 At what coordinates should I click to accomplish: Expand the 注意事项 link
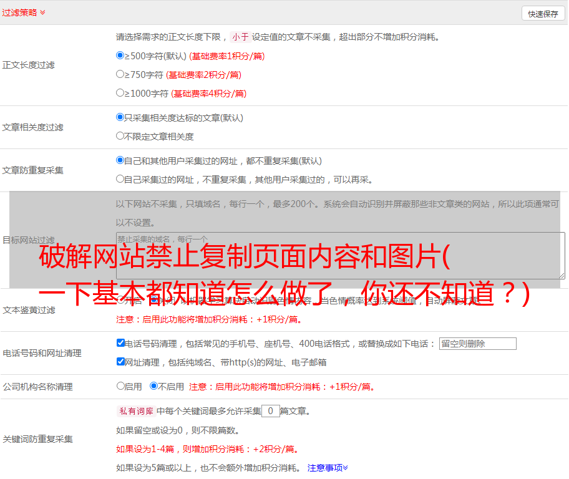point(328,467)
